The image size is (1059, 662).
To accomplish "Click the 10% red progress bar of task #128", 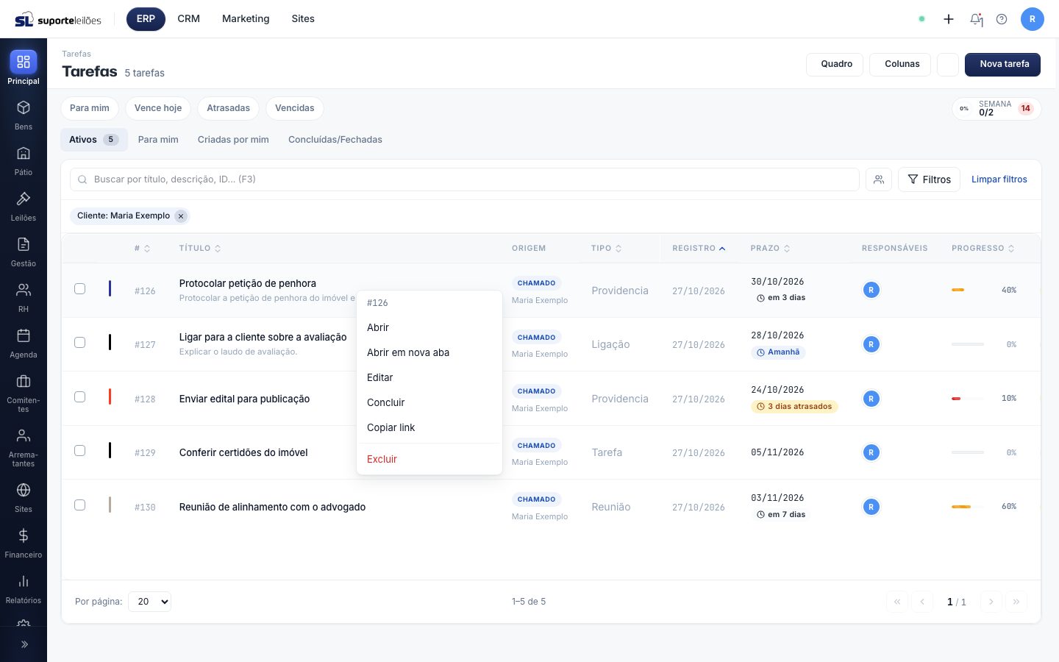I will point(968,399).
